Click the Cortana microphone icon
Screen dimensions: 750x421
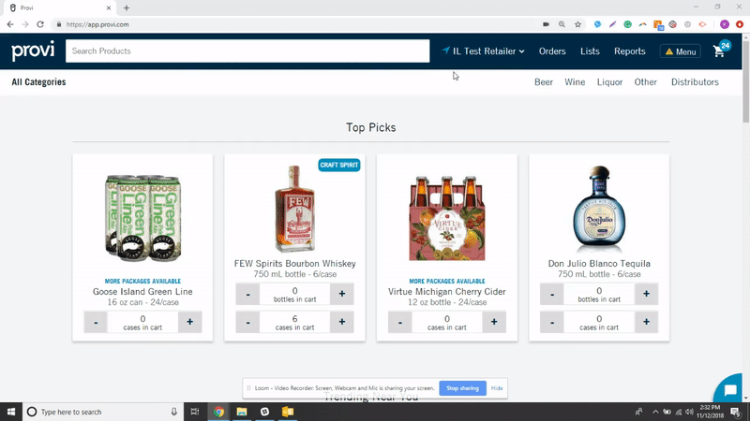(x=174, y=412)
